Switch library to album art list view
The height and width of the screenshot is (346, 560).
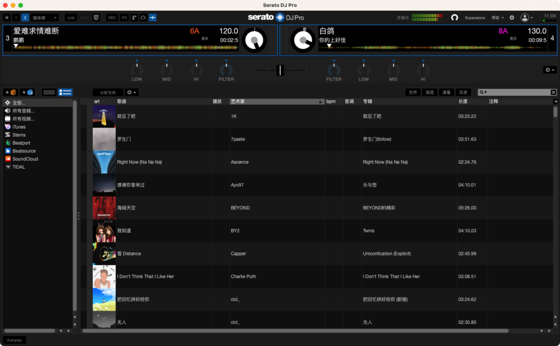(x=65, y=92)
